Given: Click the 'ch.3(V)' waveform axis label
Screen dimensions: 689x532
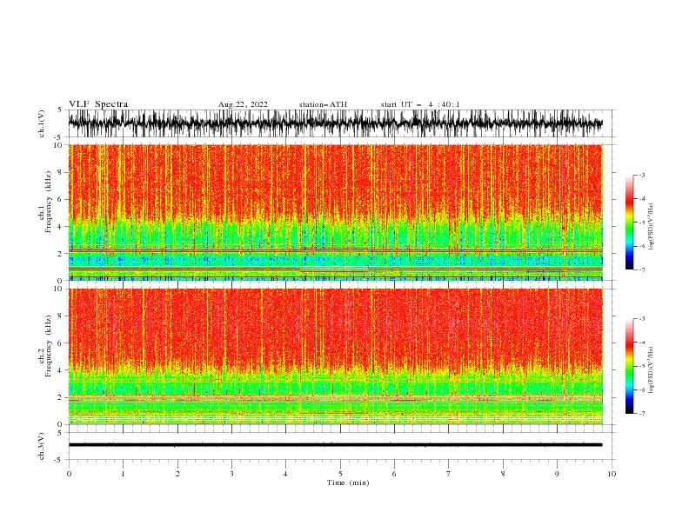Looking at the screenshot, I should [43, 446].
